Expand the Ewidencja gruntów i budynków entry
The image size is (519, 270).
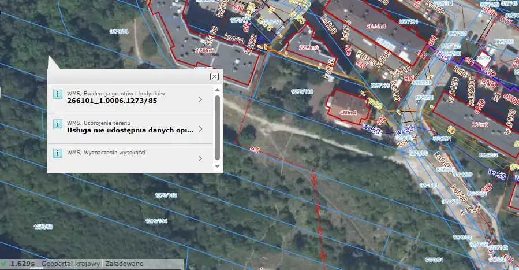[200, 99]
